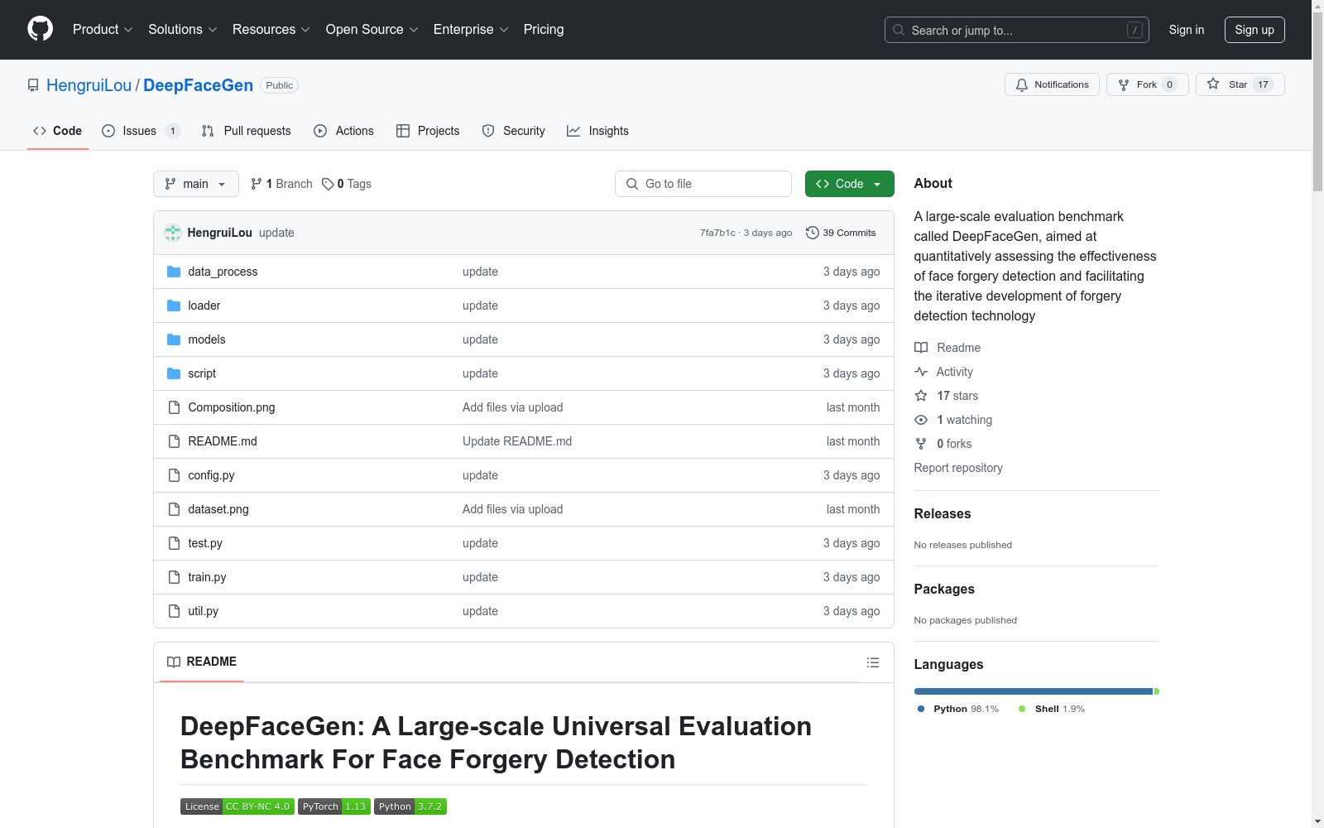Screen dimensions: 1324x828
Task: Expand the Open Source menu
Action: coord(372,29)
